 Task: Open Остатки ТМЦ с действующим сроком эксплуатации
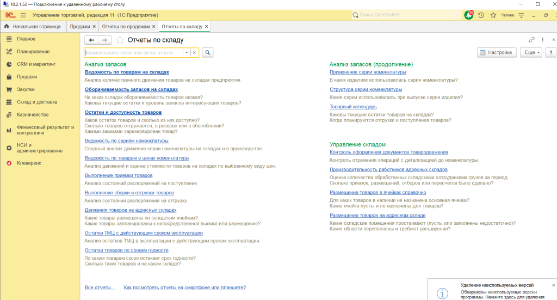144,233
